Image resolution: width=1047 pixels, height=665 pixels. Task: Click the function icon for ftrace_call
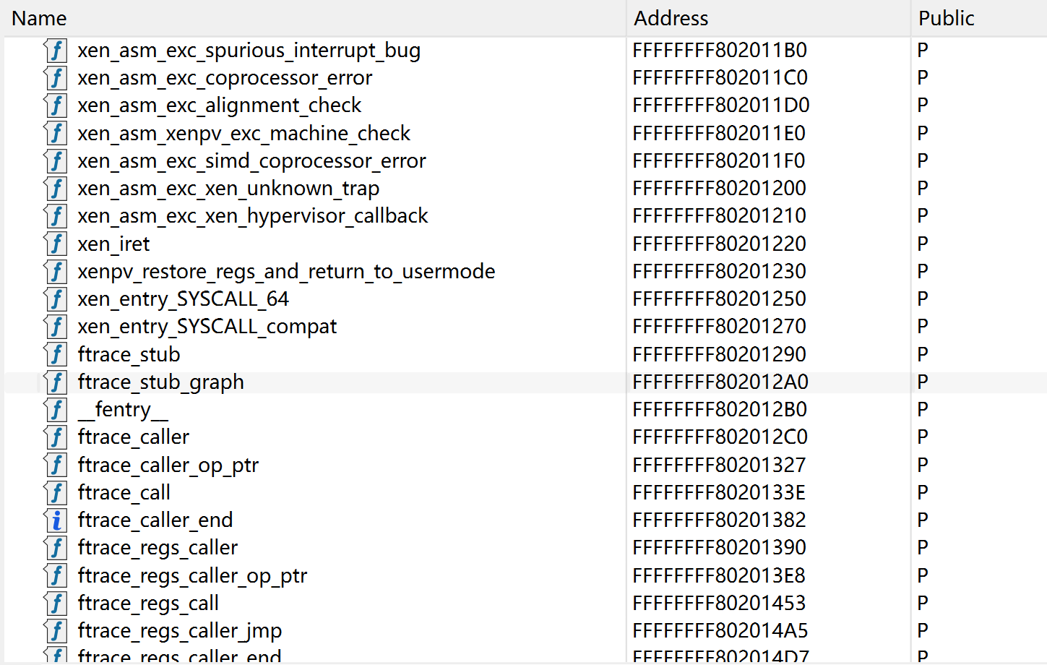56,493
